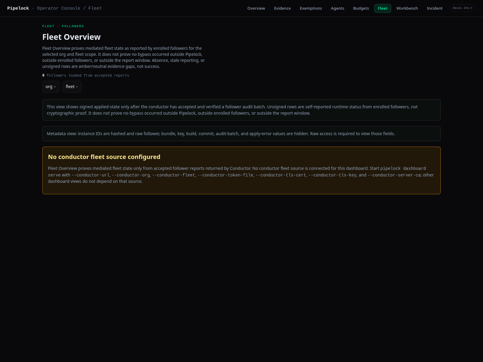Click the FLEET · FOLLOWERS label
Viewport: 483px width, 362px height.
tap(63, 26)
